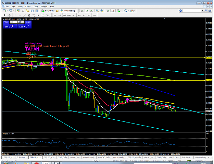
Task: Open the Profiles icon
Action: 11,11
